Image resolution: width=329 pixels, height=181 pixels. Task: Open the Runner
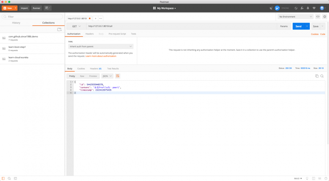(36, 8)
